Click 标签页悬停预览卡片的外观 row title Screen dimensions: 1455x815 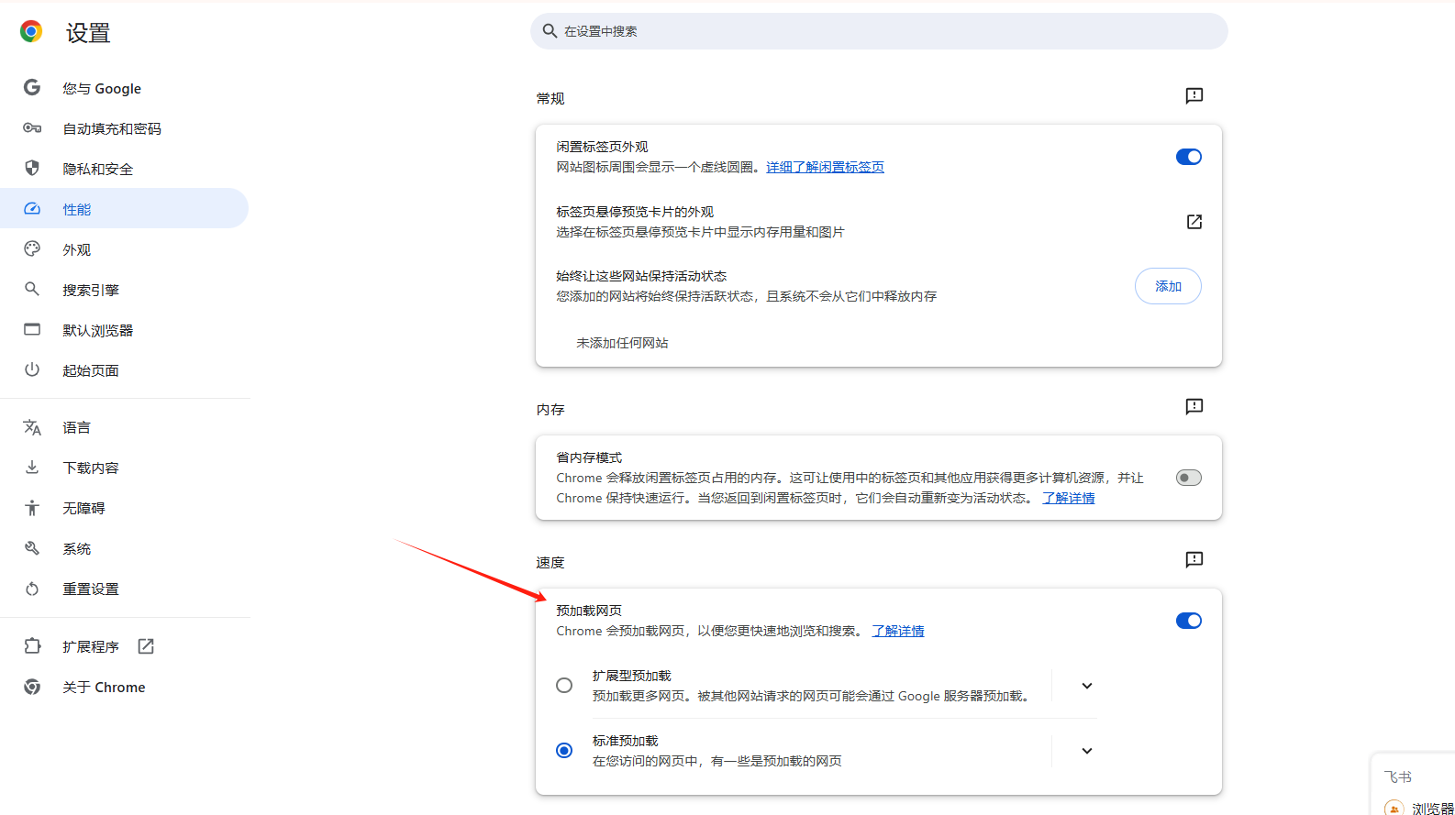coord(635,212)
